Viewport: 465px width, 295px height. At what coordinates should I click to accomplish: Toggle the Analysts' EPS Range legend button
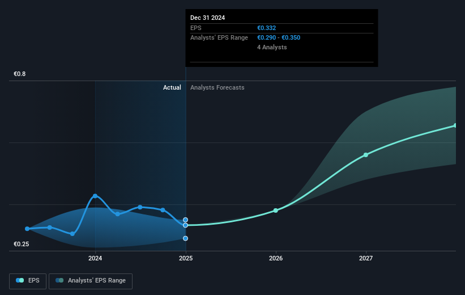tap(91, 281)
